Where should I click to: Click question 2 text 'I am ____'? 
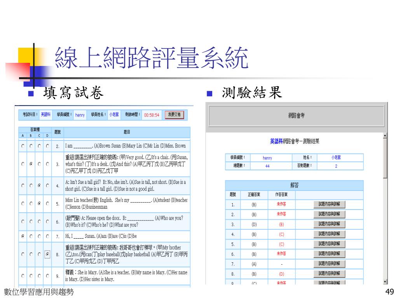[x=126, y=146]
